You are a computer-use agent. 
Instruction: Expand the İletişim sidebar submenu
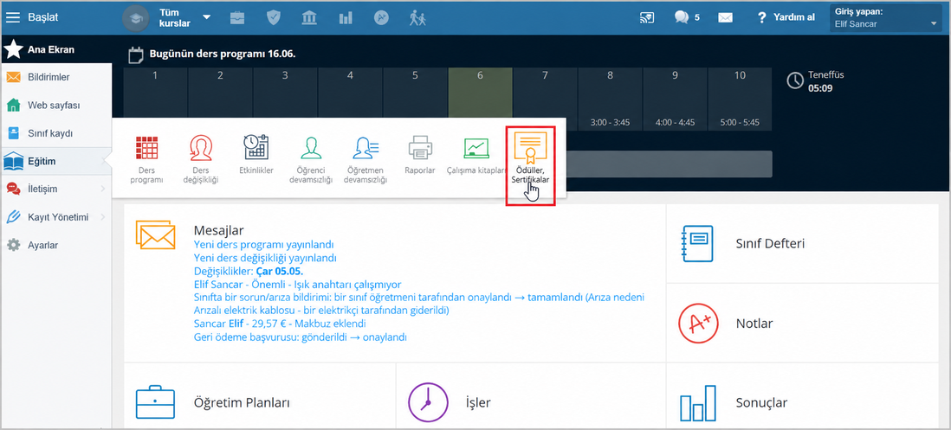55,189
